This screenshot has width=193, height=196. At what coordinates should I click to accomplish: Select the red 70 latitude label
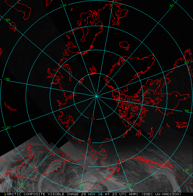tap(89, 142)
